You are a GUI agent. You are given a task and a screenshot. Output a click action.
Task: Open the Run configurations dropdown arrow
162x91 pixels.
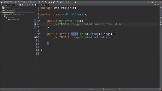[40, 2]
